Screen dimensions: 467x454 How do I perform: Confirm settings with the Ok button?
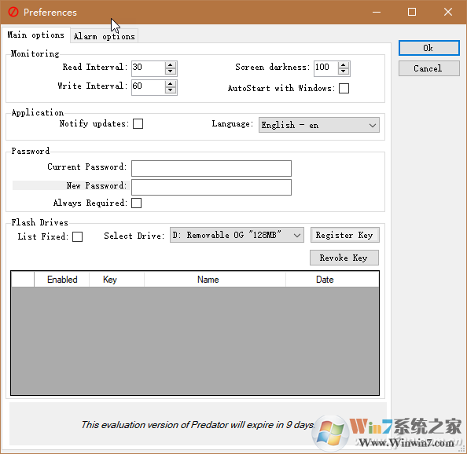tap(429, 48)
